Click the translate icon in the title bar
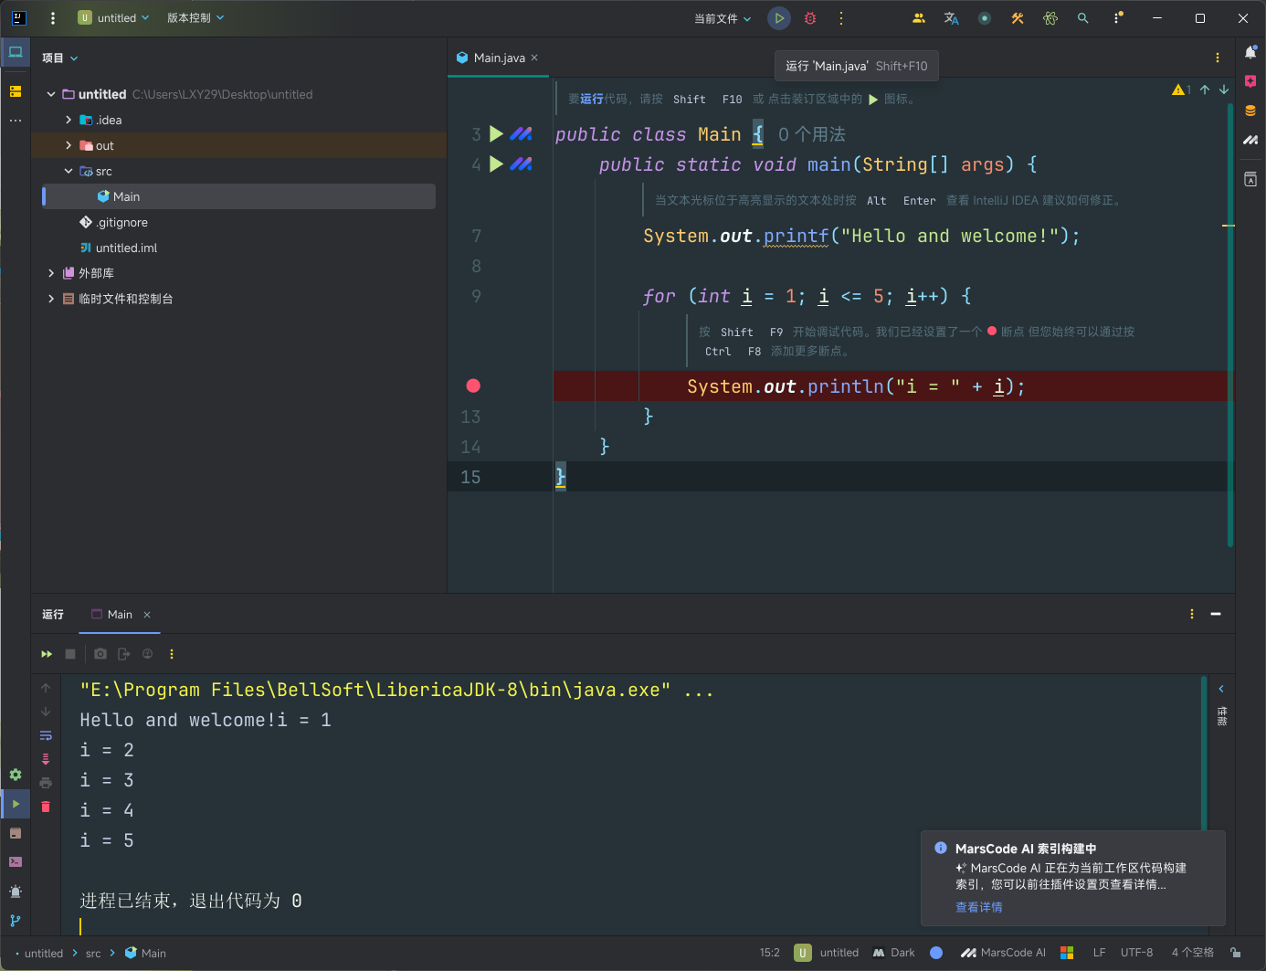The height and width of the screenshot is (971, 1266). [x=951, y=18]
